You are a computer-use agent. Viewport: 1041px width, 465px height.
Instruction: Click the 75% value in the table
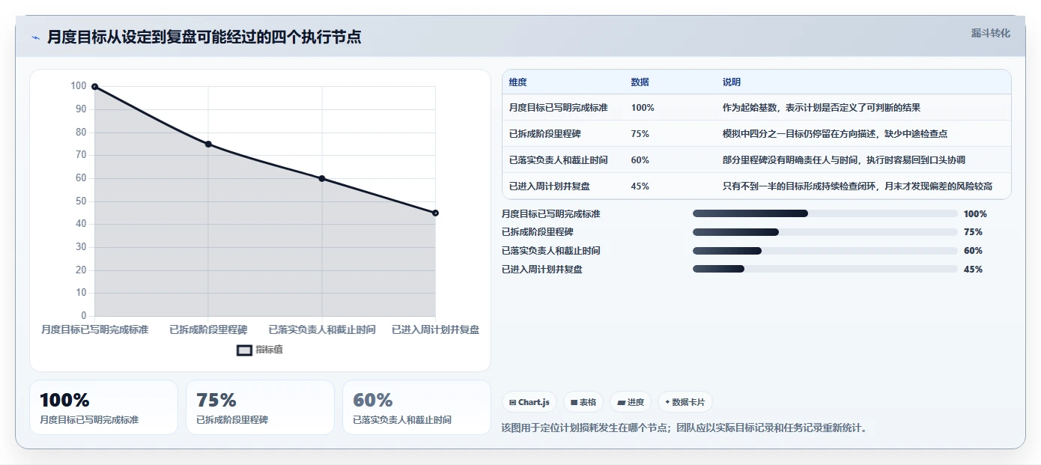(640, 134)
